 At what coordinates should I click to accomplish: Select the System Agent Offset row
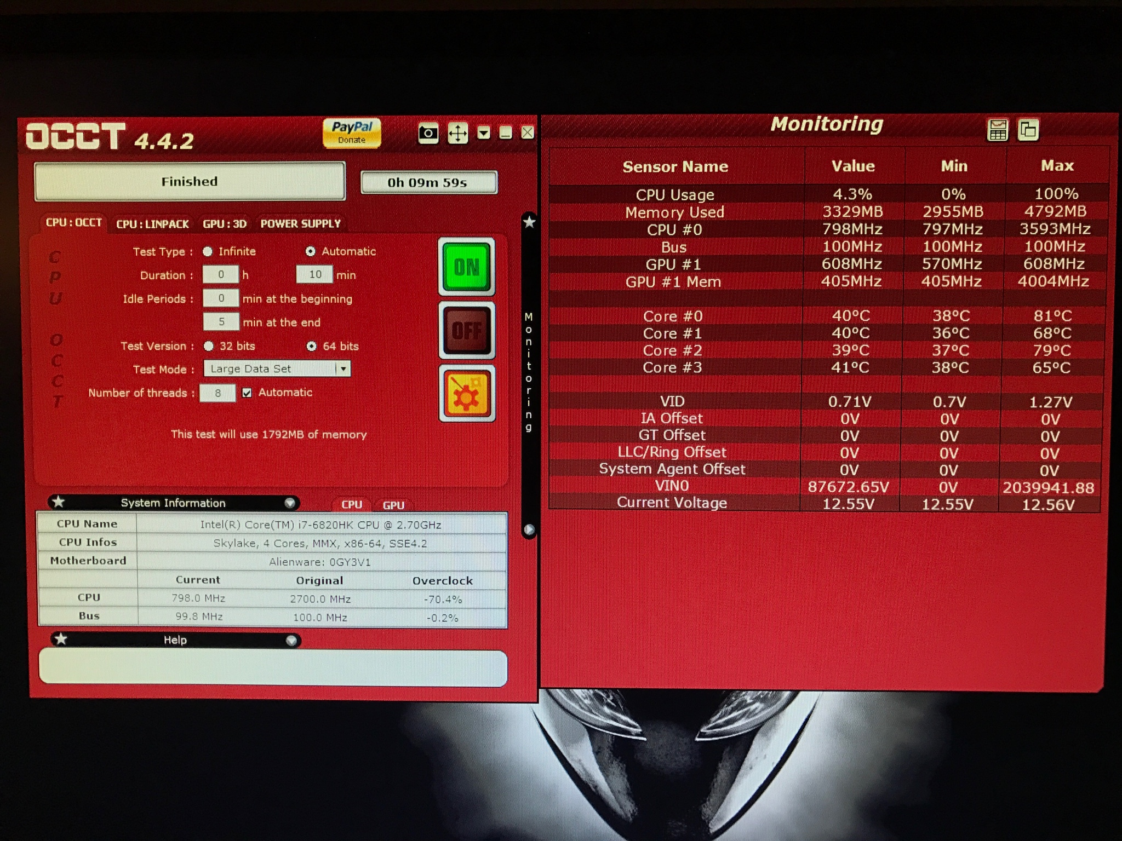tap(825, 469)
